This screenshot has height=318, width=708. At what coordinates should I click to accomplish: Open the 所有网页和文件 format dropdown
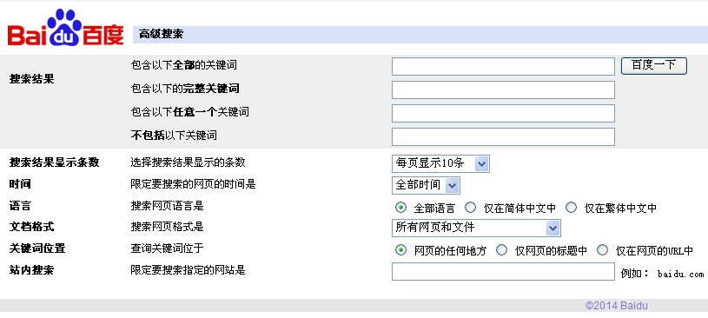pos(476,228)
